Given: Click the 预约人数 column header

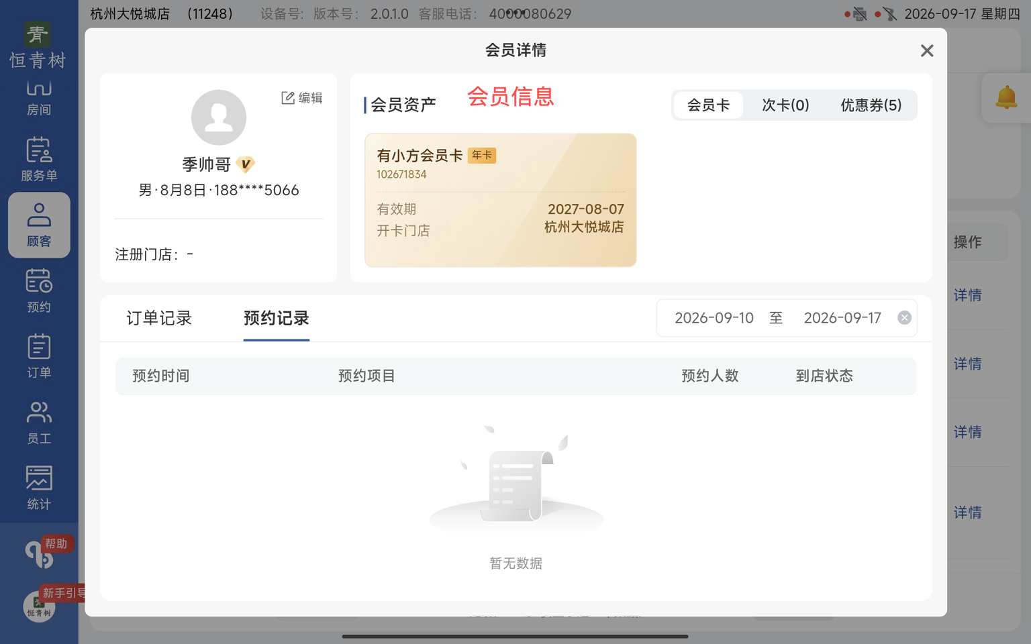Looking at the screenshot, I should 710,376.
